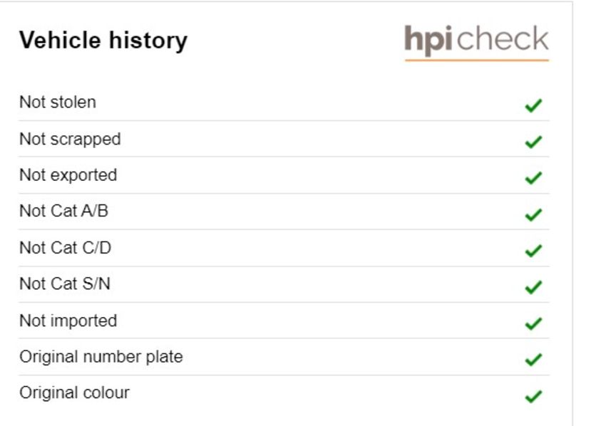
Task: Click the Original number plate checkmark
Action: [x=533, y=360]
